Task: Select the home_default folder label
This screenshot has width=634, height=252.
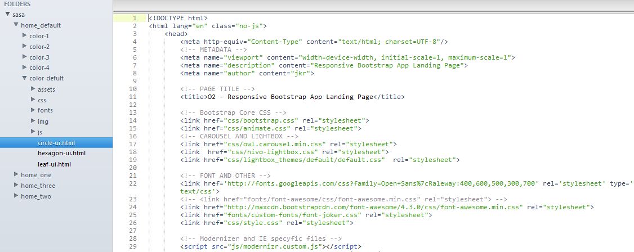Action: (x=41, y=25)
